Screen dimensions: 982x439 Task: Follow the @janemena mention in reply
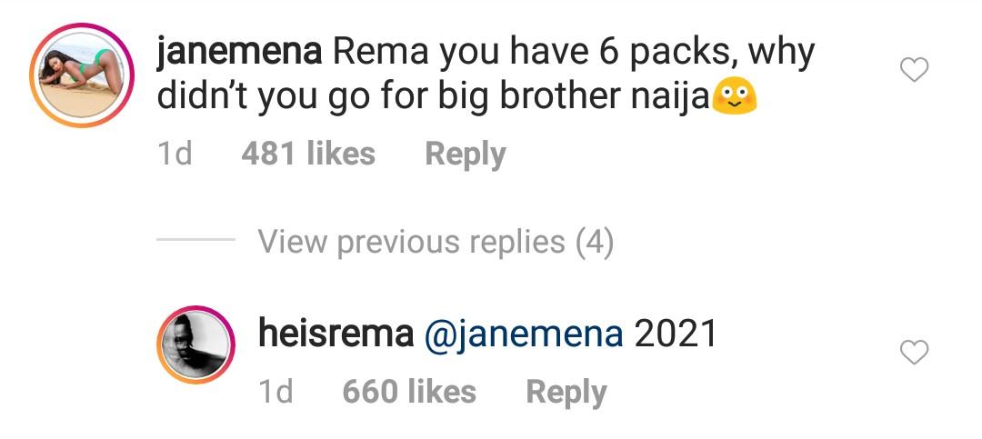[524, 335]
